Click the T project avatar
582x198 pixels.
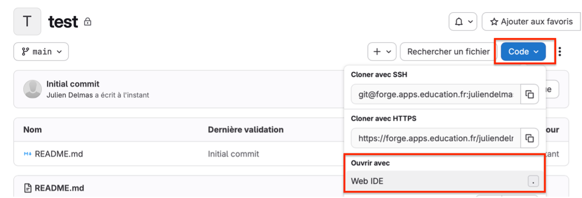27,21
